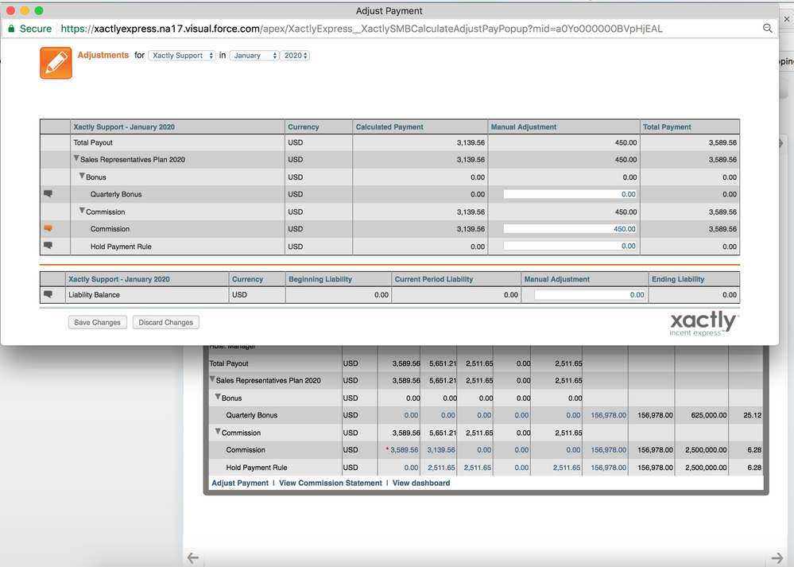Open the View dashboard link
Screen dimensions: 794x567
421,483
